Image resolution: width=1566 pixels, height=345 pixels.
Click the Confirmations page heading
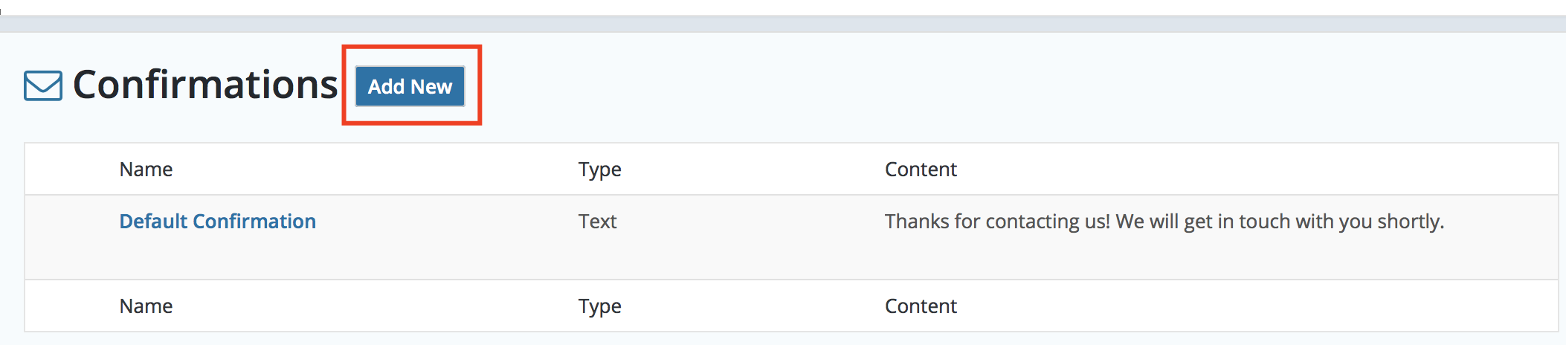tap(205, 85)
